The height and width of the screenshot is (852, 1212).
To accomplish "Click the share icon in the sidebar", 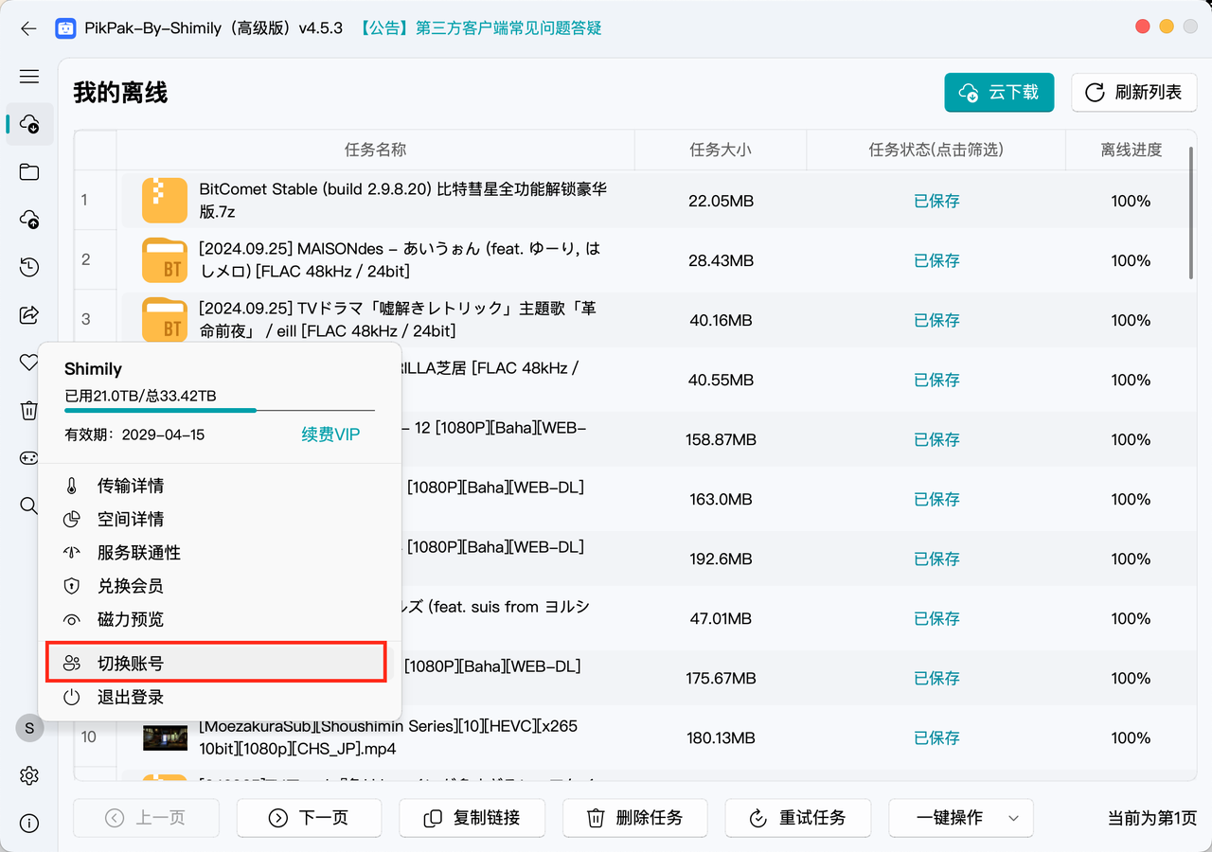I will coord(29,315).
